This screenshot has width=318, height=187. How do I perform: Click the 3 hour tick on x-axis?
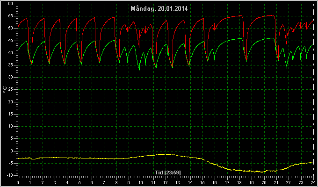(x=55, y=182)
